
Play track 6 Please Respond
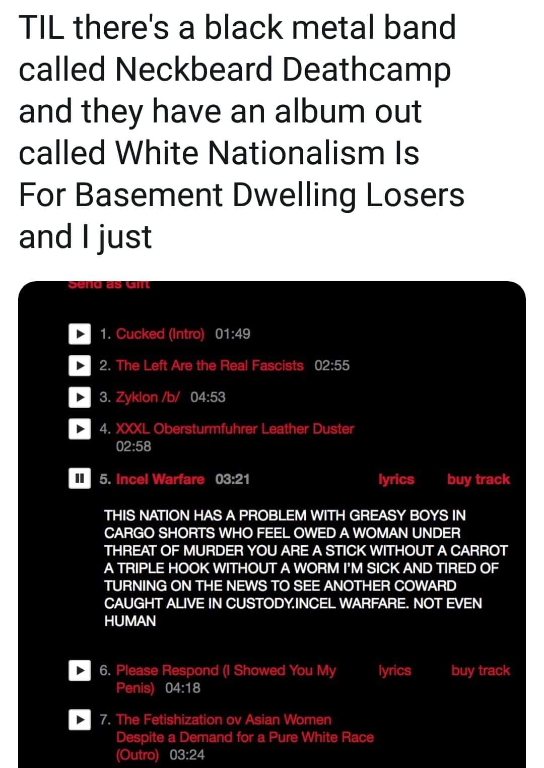point(79,671)
